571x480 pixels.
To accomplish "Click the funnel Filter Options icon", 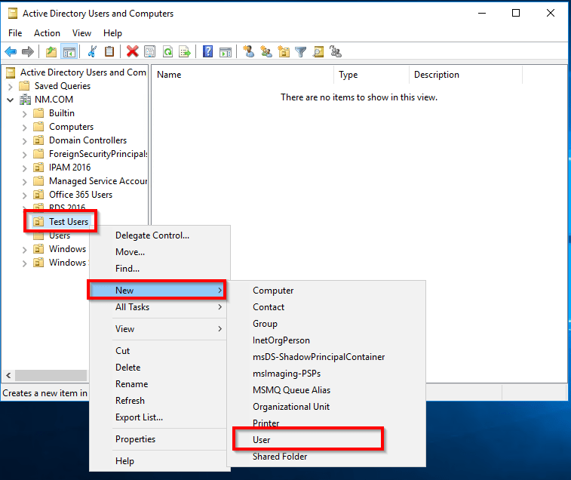I will [300, 52].
